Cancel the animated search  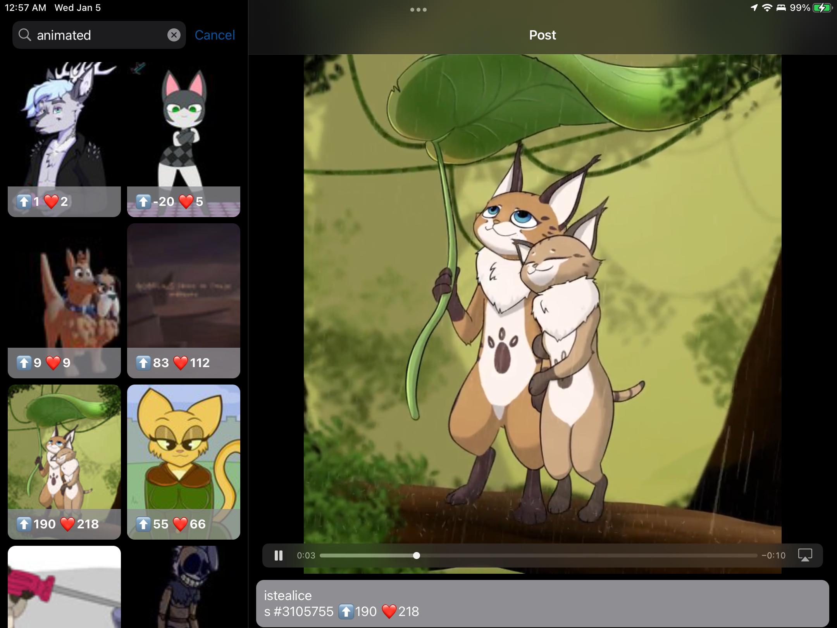coord(215,35)
